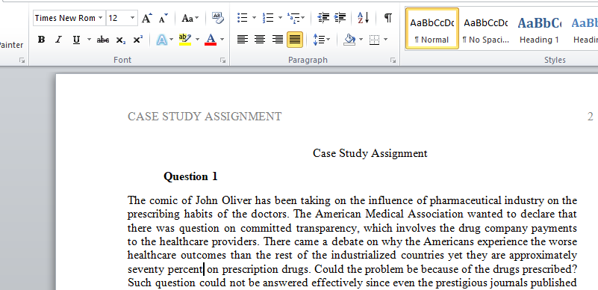This screenshot has height=290, width=598.
Task: Select the Heading 1 style
Action: point(539,28)
